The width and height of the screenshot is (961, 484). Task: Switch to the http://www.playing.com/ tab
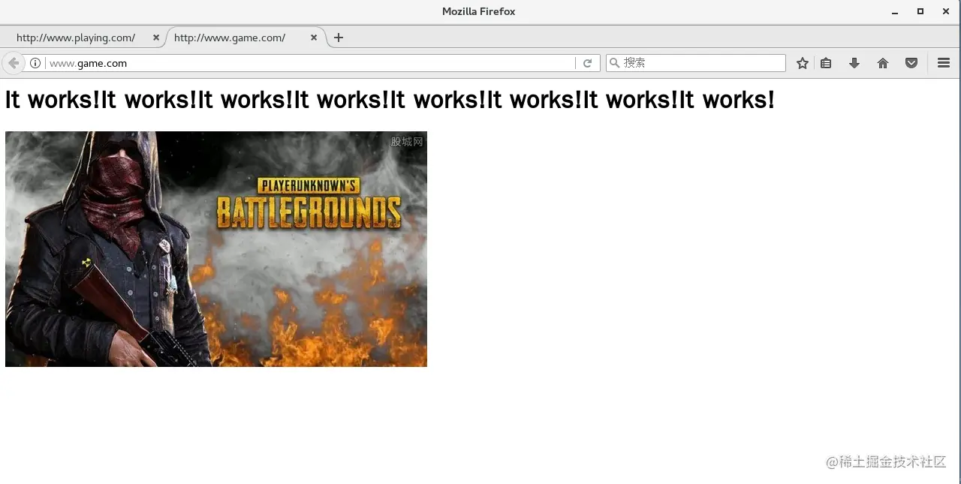point(83,38)
